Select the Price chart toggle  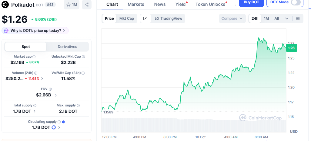(109, 18)
